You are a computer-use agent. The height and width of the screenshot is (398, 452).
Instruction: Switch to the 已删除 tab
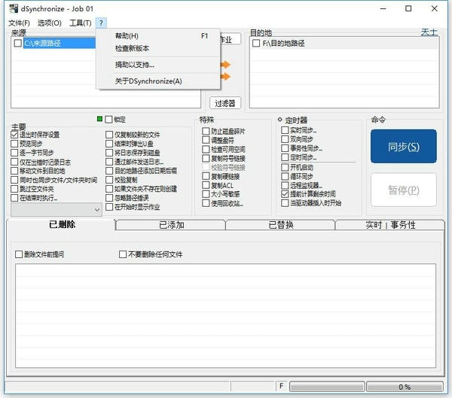62,224
